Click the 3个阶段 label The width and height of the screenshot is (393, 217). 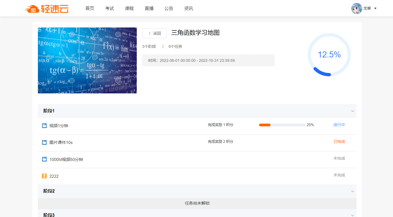pos(149,47)
